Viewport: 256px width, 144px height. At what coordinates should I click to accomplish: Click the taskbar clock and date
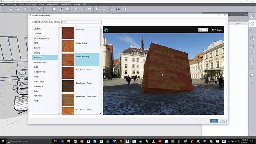tap(244, 141)
